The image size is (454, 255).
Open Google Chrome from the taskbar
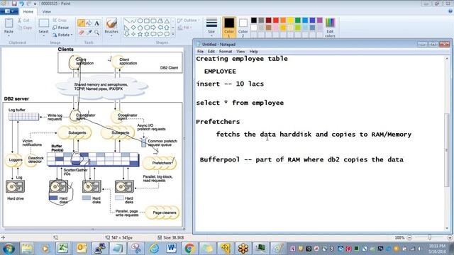[x=189, y=249]
